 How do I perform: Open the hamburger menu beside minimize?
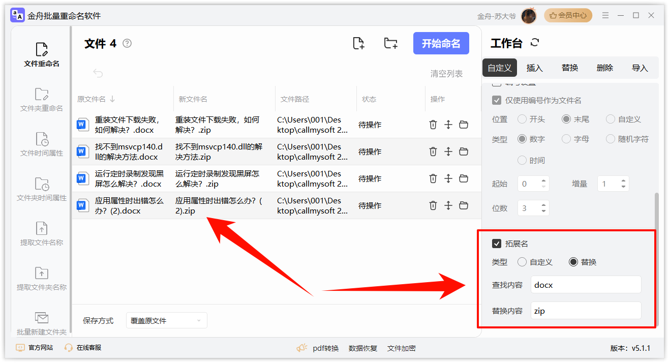pos(605,15)
